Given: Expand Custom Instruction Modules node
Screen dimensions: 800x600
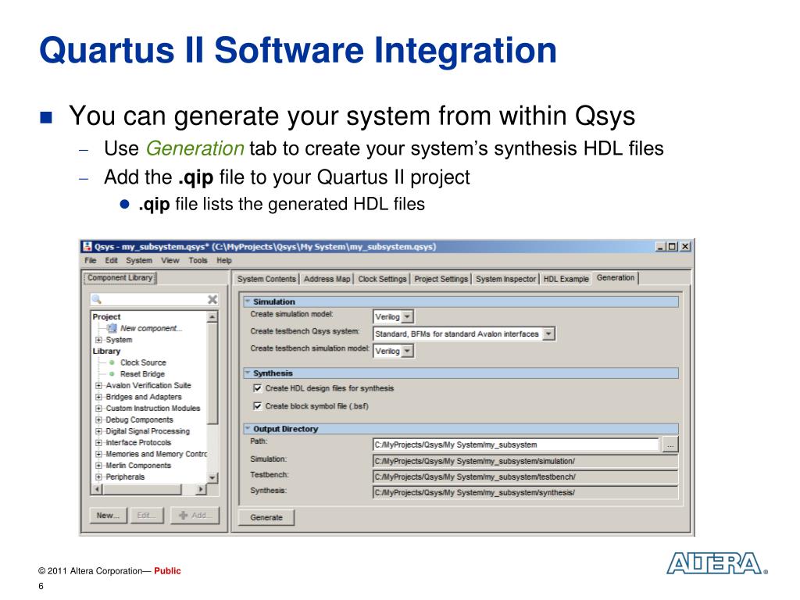Looking at the screenshot, I should [x=98, y=408].
